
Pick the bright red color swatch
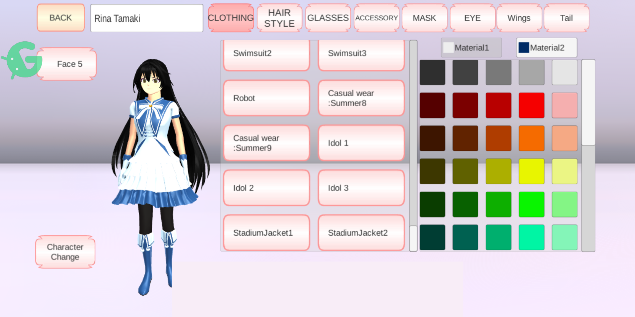[x=531, y=105]
